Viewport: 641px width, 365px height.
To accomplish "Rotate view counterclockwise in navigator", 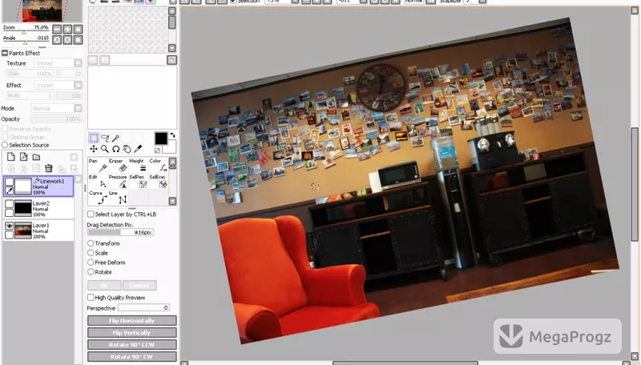I will (57, 39).
